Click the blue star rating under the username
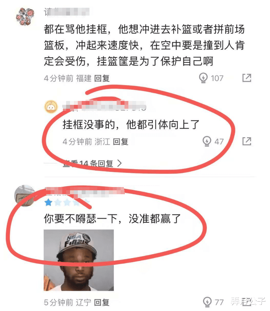270x311 pixels. click(49, 203)
